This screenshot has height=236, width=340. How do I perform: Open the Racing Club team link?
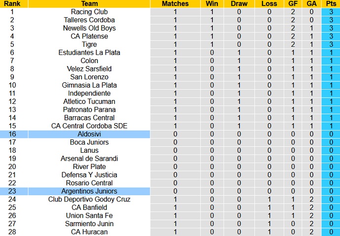(89, 12)
